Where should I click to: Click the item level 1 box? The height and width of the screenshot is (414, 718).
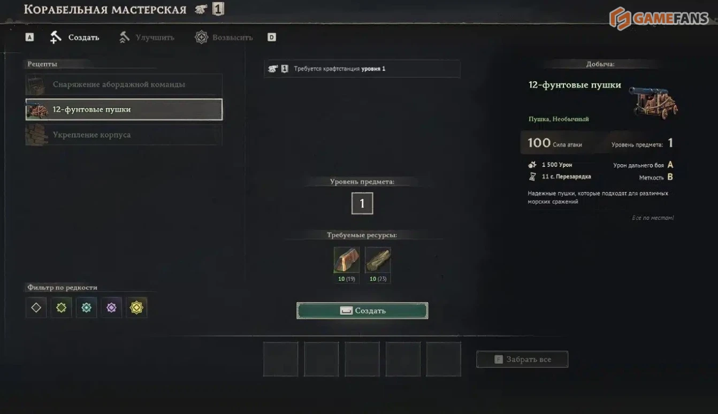tap(362, 203)
